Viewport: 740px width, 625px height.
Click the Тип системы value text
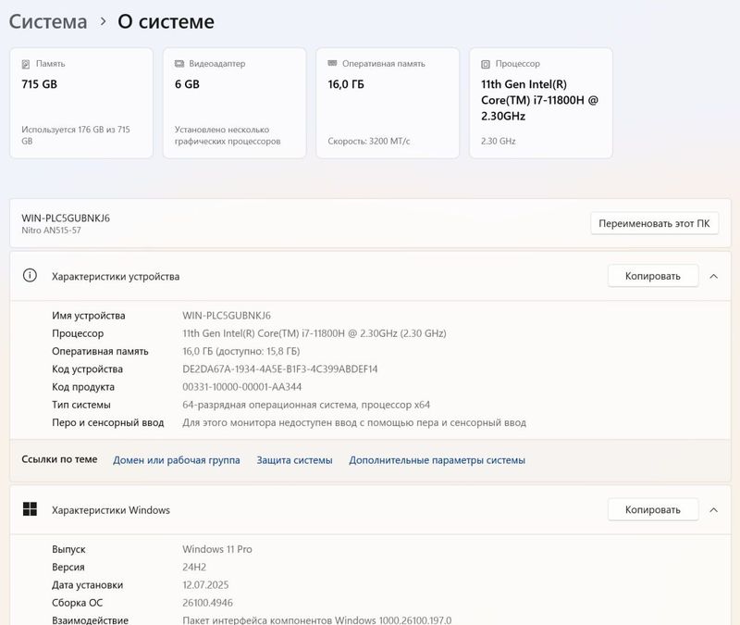[306, 405]
